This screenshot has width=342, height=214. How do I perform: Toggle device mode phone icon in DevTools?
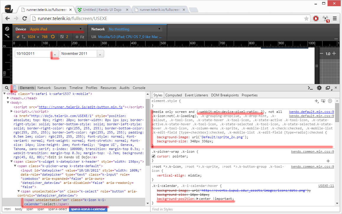tap(14, 88)
